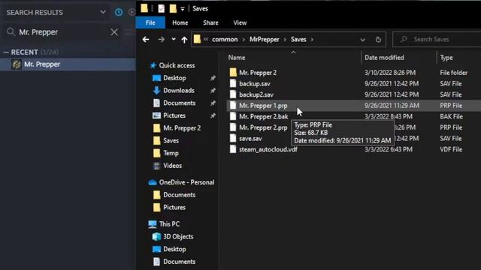Open Documents under Quick access

(x=179, y=103)
